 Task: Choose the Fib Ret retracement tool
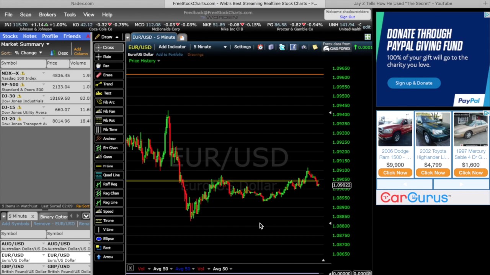point(109,120)
